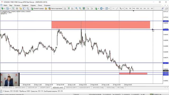Image resolution: width=169 pixels, height=95 pixels.
Task: Open the Market Watch panel icon
Action: tap(13, 8)
